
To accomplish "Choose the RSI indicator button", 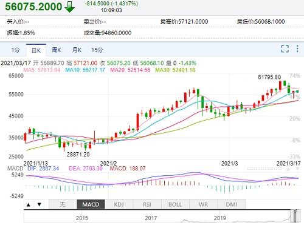I will click(147, 204).
